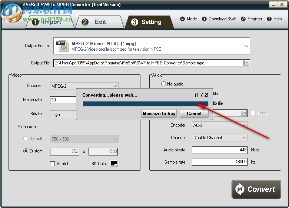289x208 pixels.
Task: Select the No audio radio button
Action: [x=163, y=84]
